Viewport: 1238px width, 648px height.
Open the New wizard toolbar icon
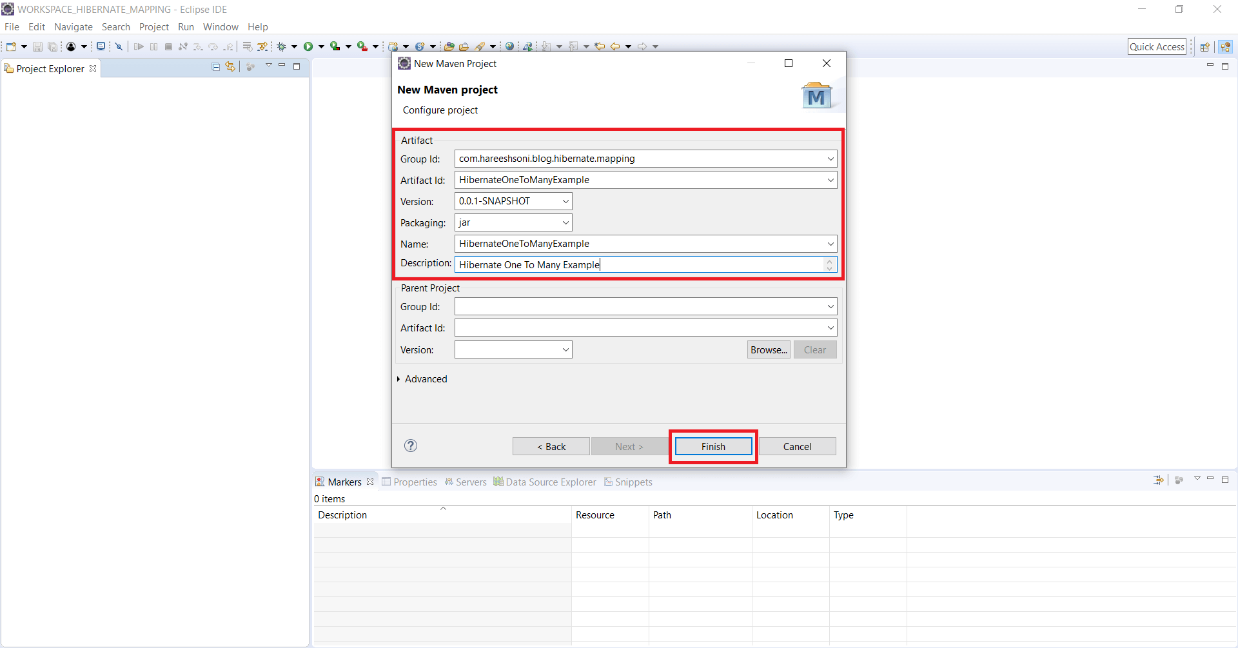[x=11, y=46]
